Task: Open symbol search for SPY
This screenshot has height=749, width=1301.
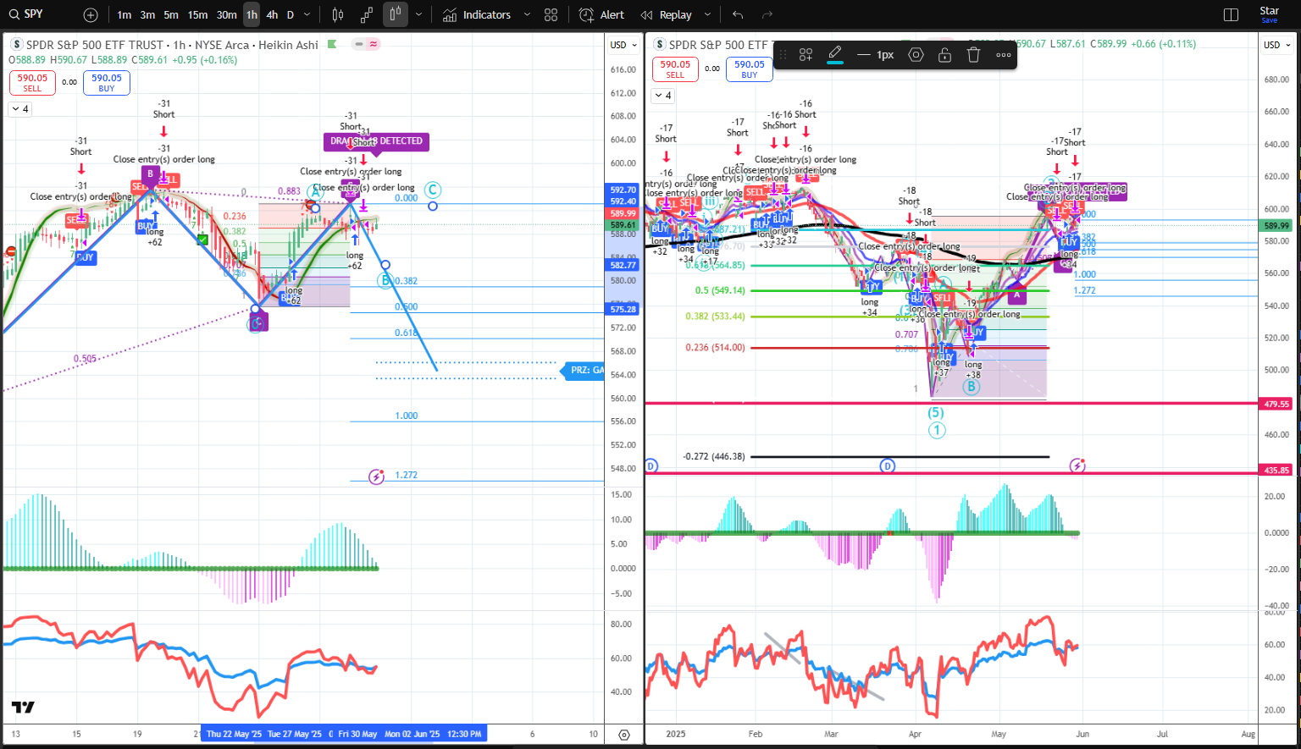Action: 25,14
